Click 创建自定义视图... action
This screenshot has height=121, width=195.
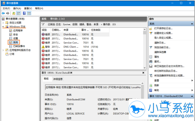tap(163, 33)
